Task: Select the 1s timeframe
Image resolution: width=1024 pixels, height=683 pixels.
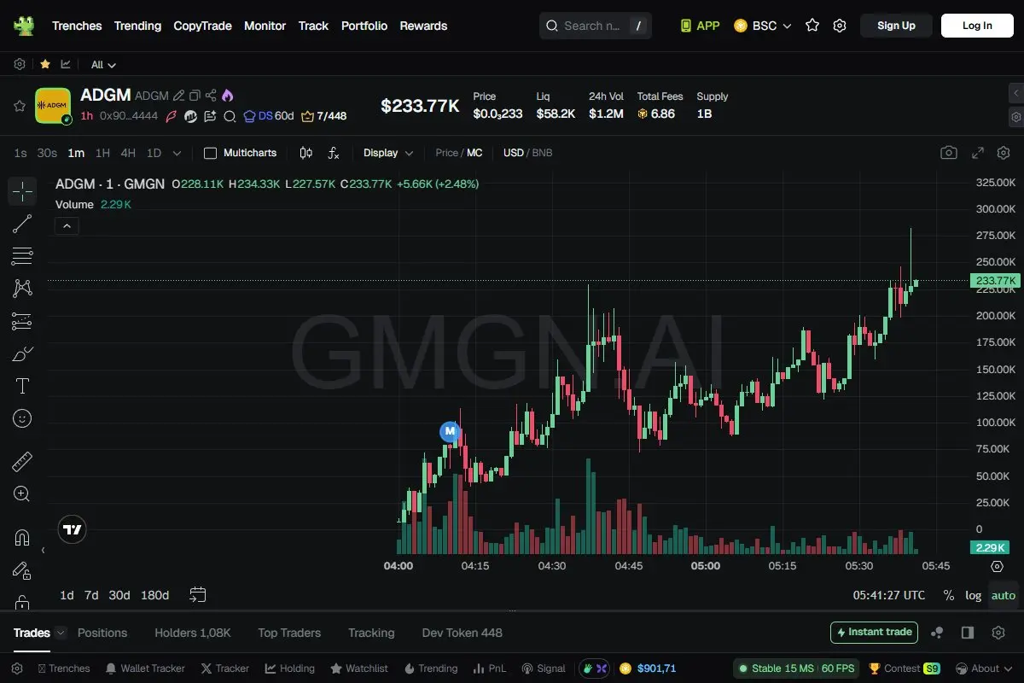Action: (x=20, y=153)
